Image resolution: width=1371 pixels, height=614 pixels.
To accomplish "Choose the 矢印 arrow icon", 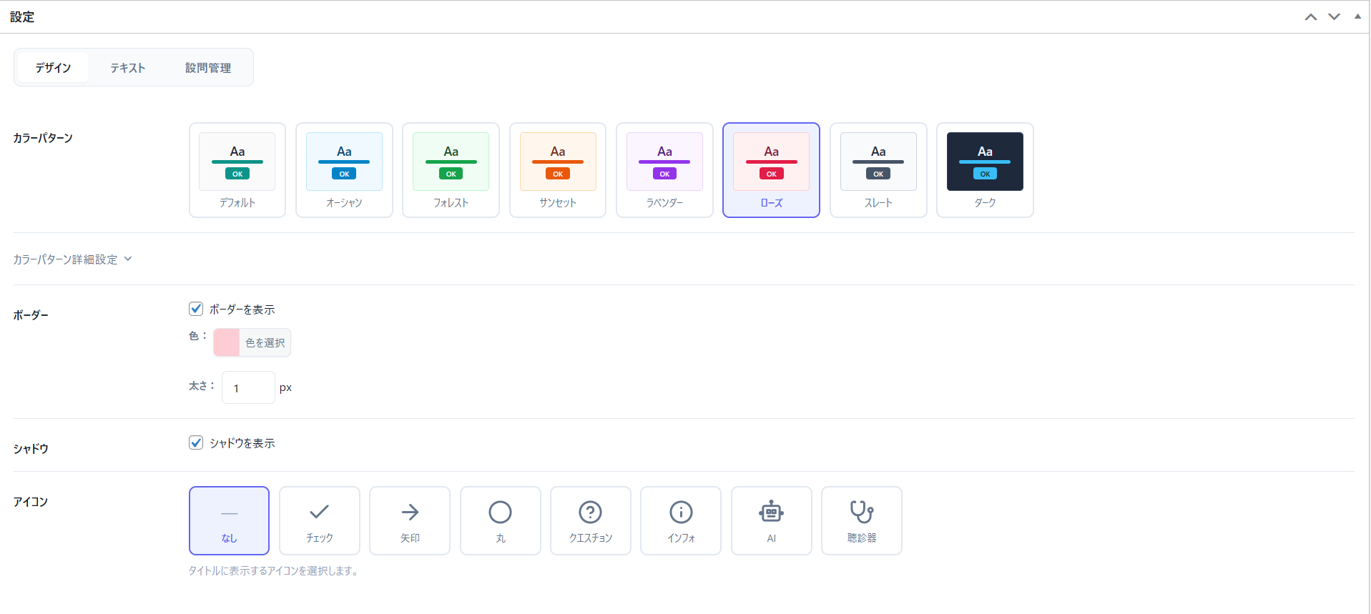I will 410,520.
